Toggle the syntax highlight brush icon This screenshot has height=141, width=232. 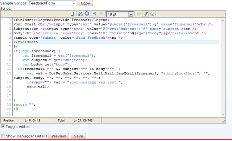(145, 14)
